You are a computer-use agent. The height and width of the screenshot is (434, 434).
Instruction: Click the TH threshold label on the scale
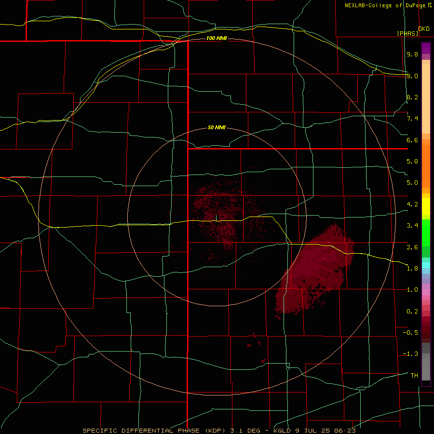(x=414, y=376)
